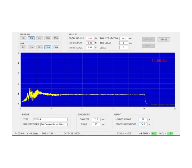Edit the Lenght field
This screenshot has height=168, width=192.
(x=96, y=124)
